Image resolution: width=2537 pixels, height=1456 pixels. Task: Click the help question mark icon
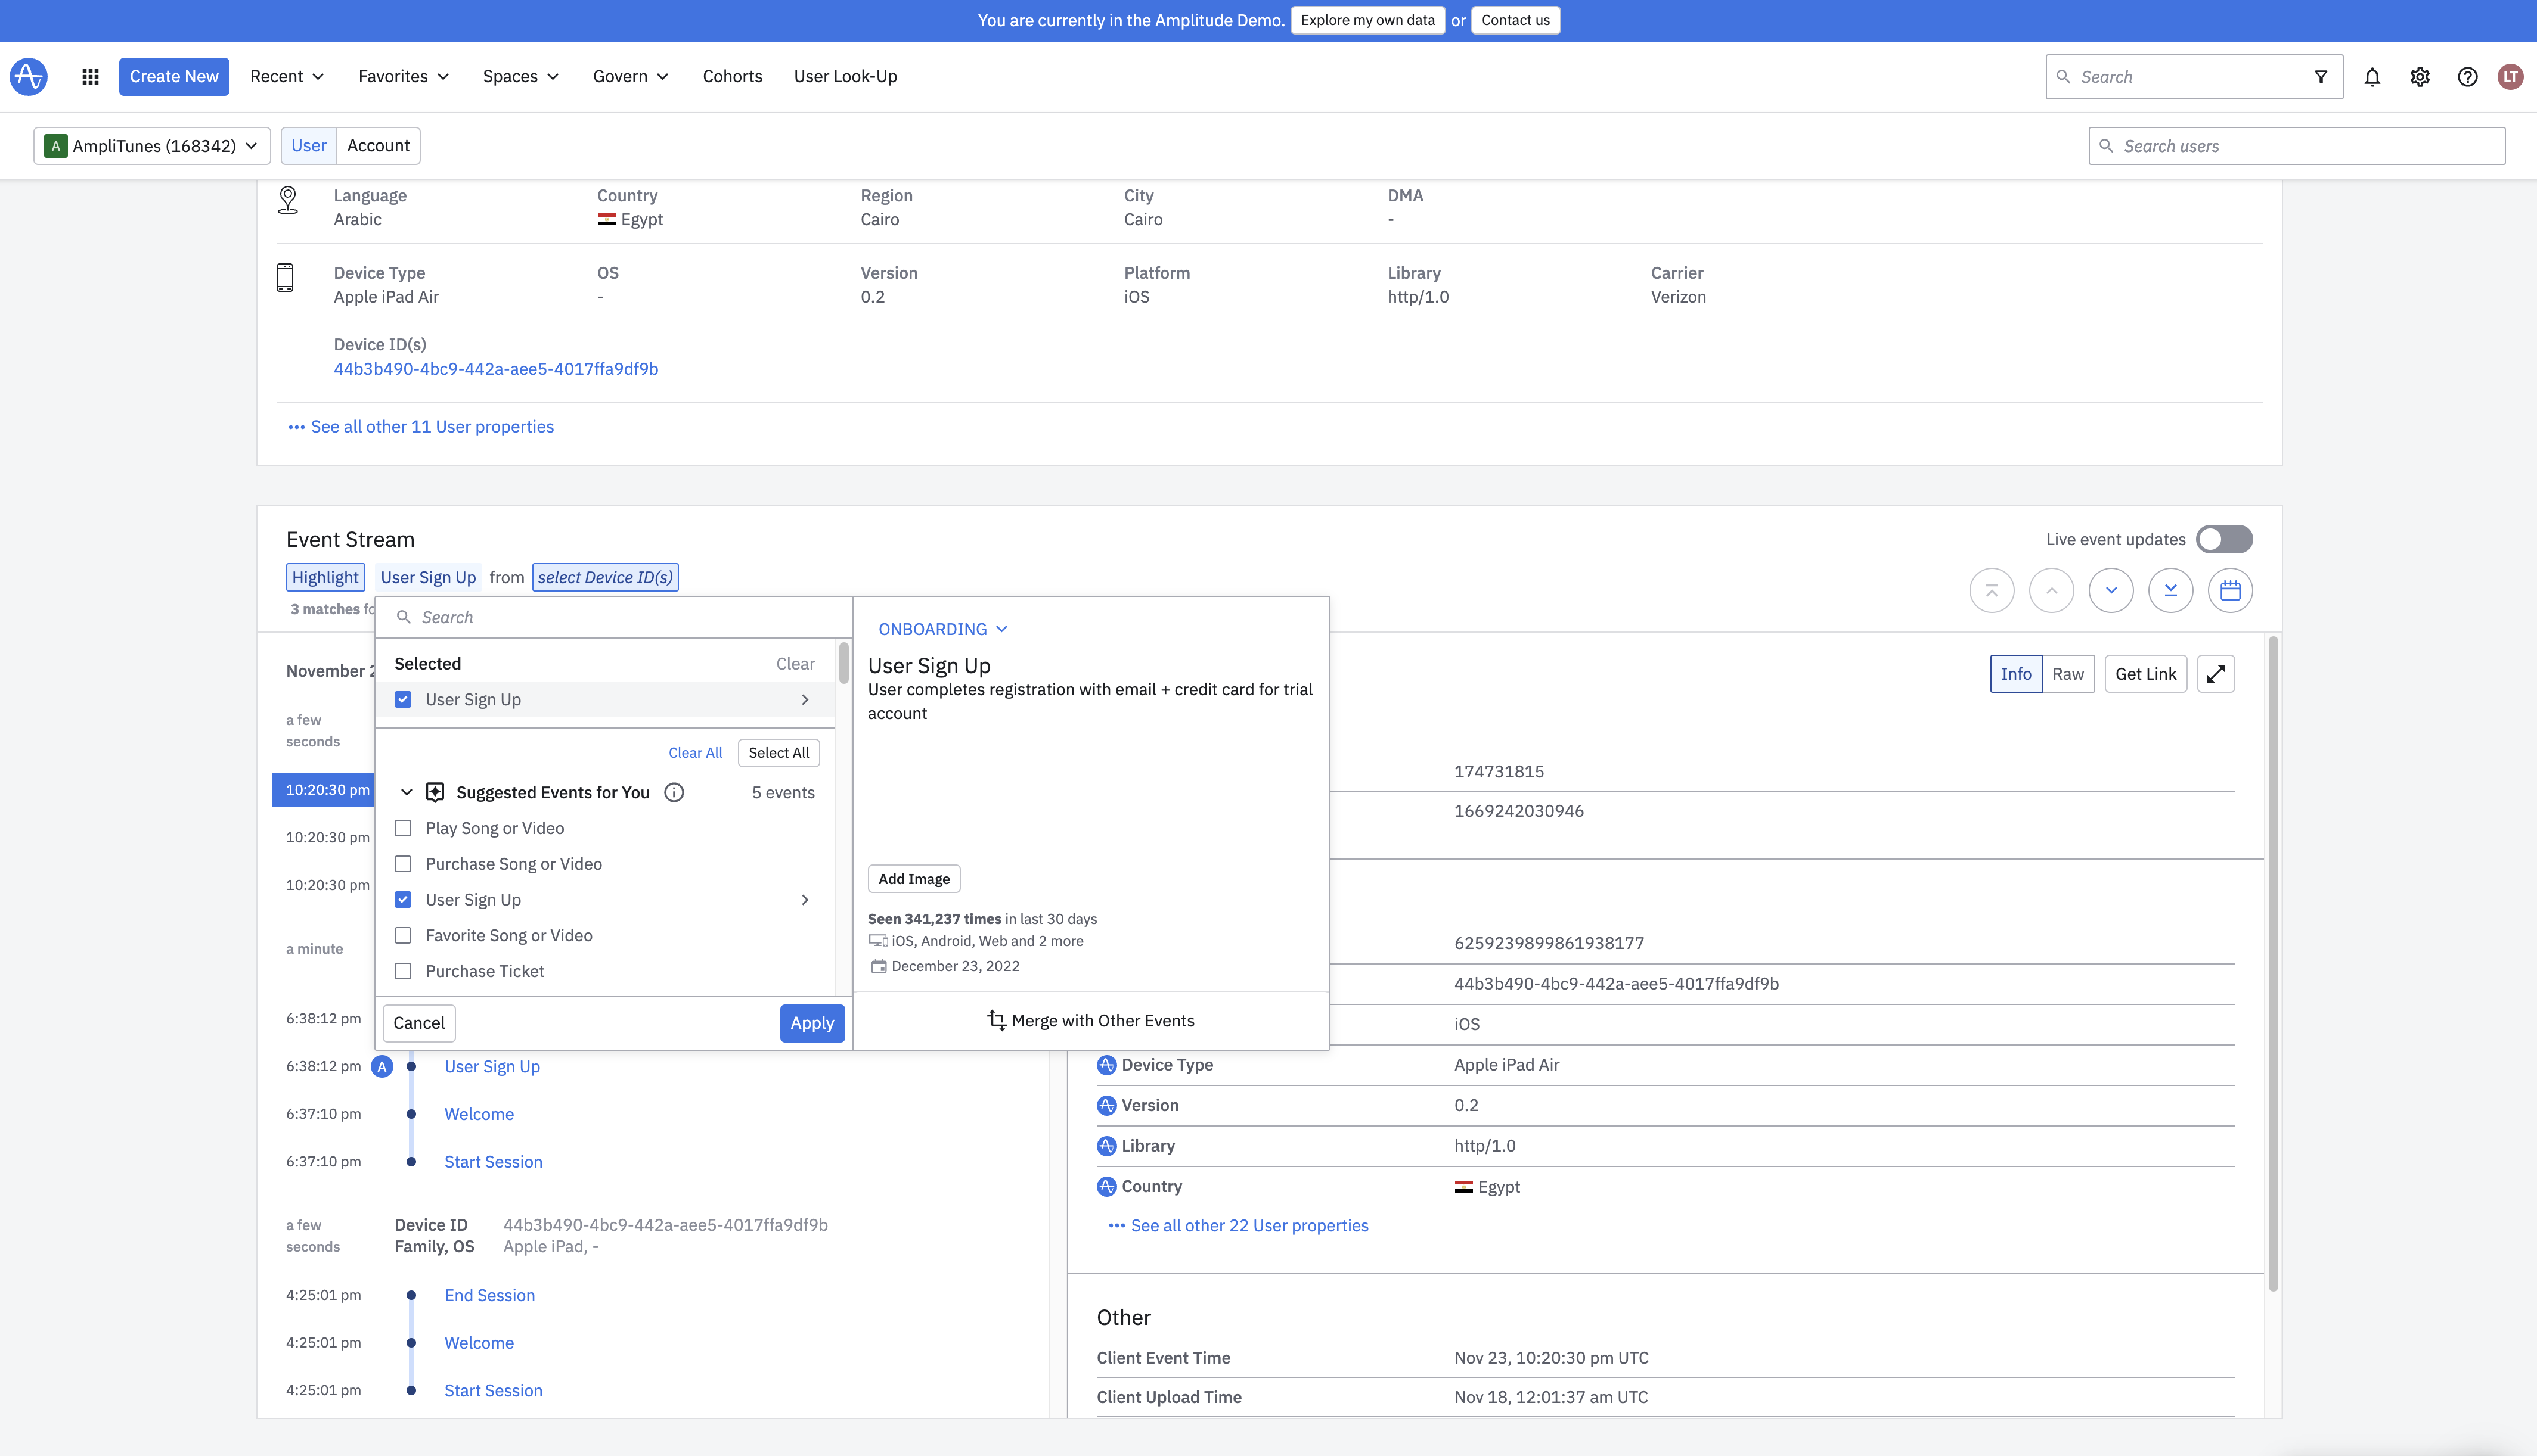pos(2467,76)
